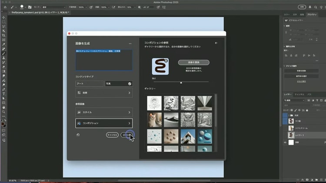
Task: Select the Clone Stamp tool
Action: pos(3,58)
